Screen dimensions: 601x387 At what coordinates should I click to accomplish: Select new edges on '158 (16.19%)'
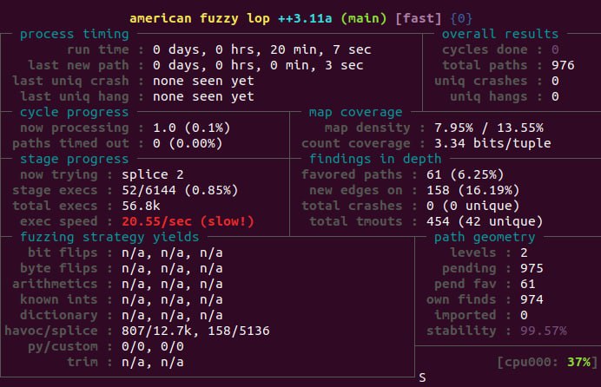472,190
